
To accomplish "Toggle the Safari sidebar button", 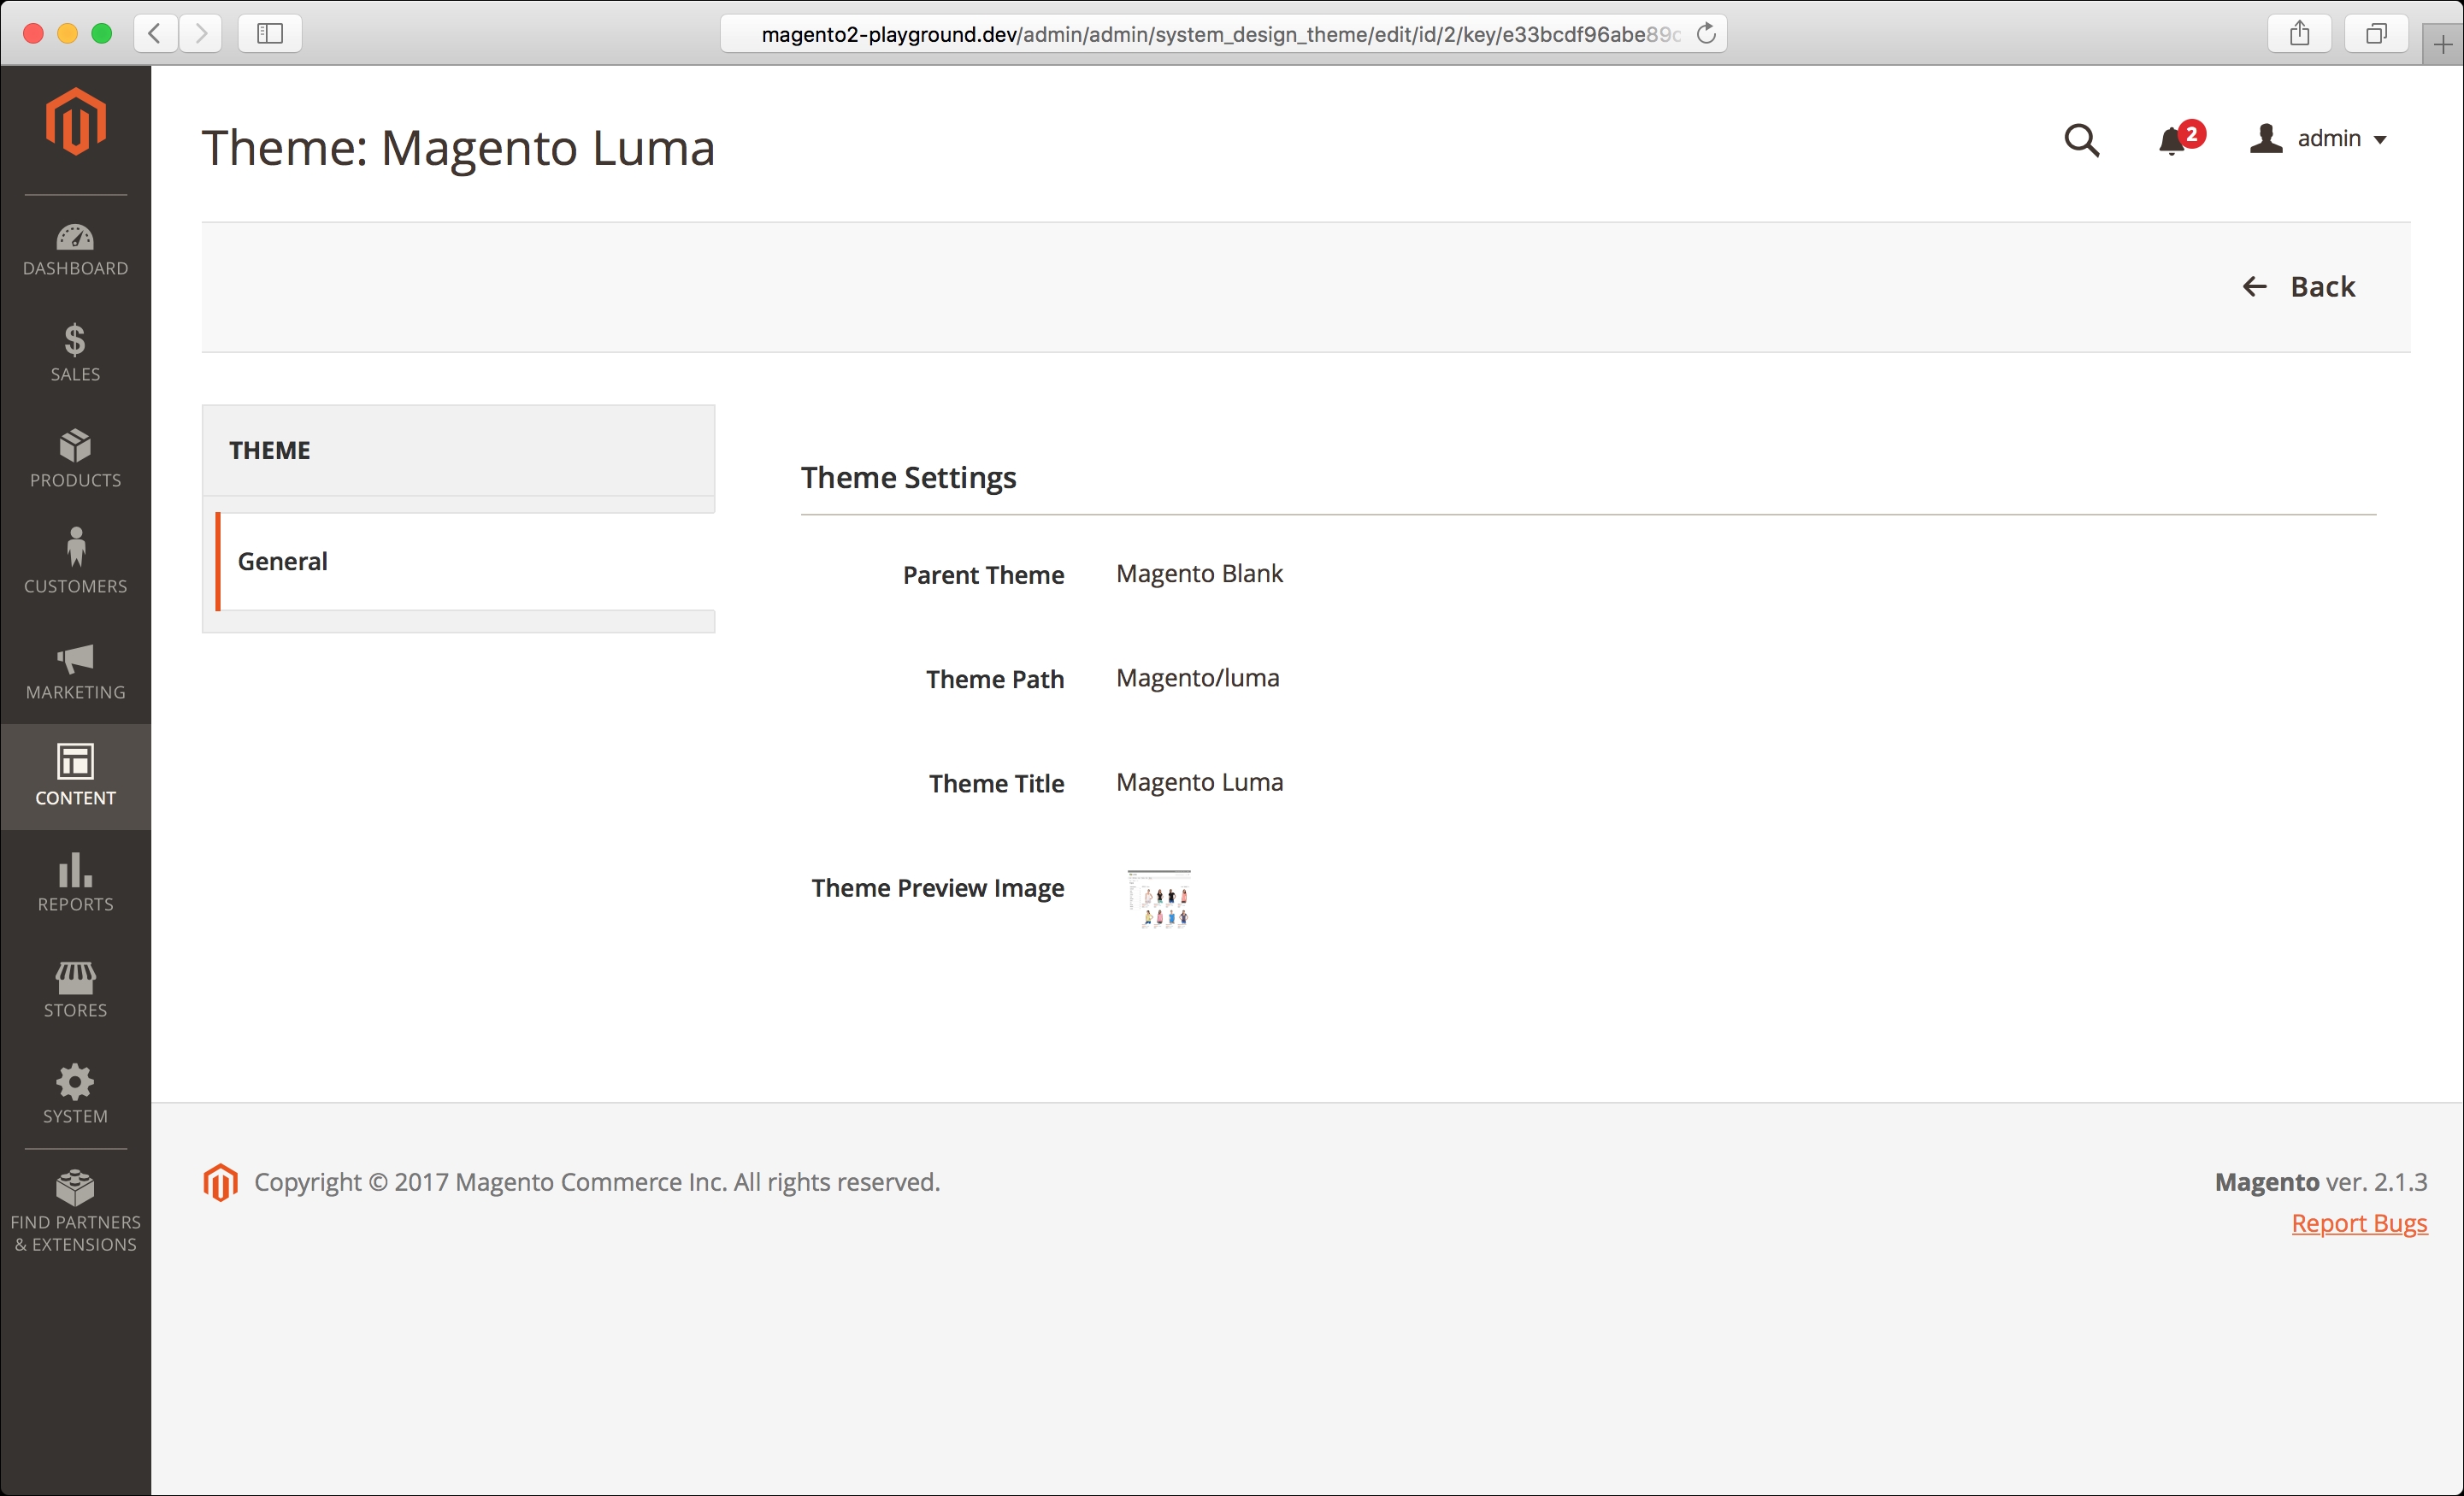I will tap(270, 33).
